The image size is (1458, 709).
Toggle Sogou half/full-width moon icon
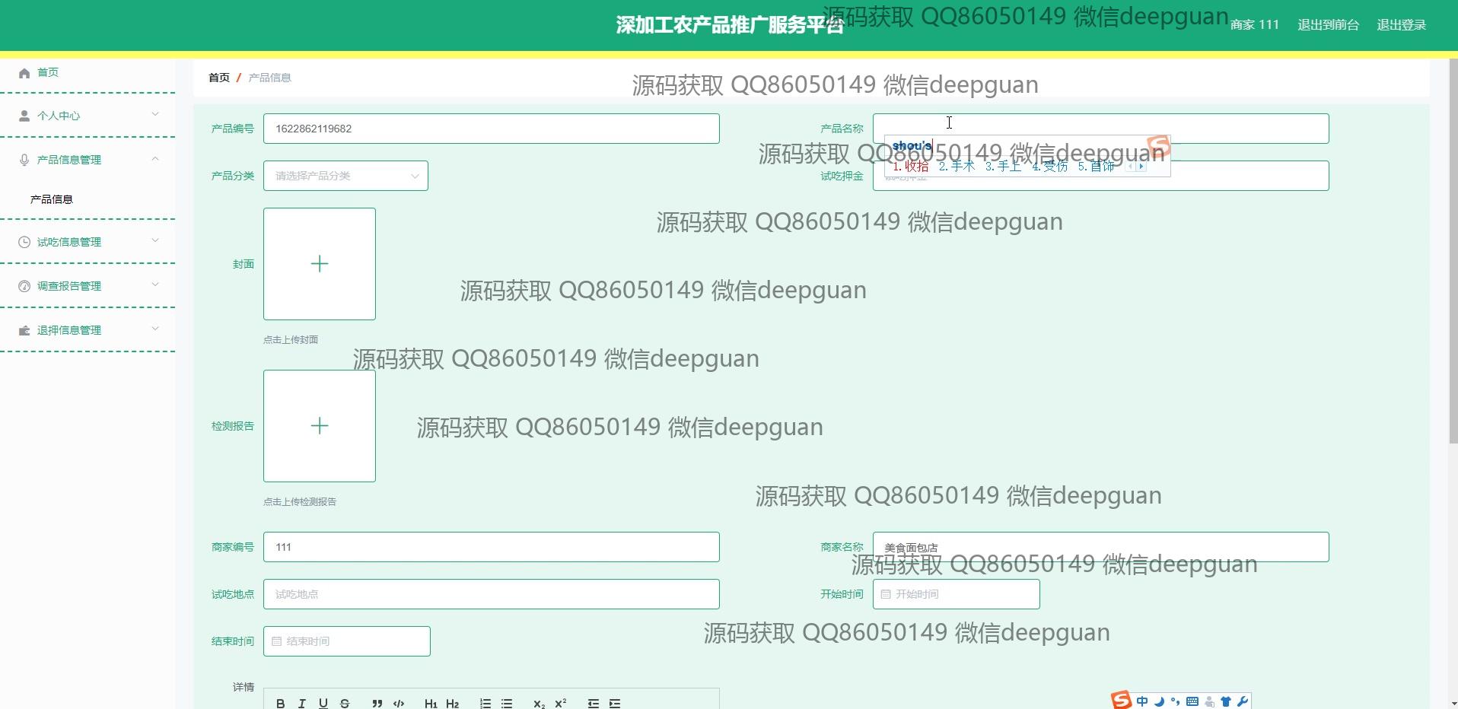(x=1159, y=701)
